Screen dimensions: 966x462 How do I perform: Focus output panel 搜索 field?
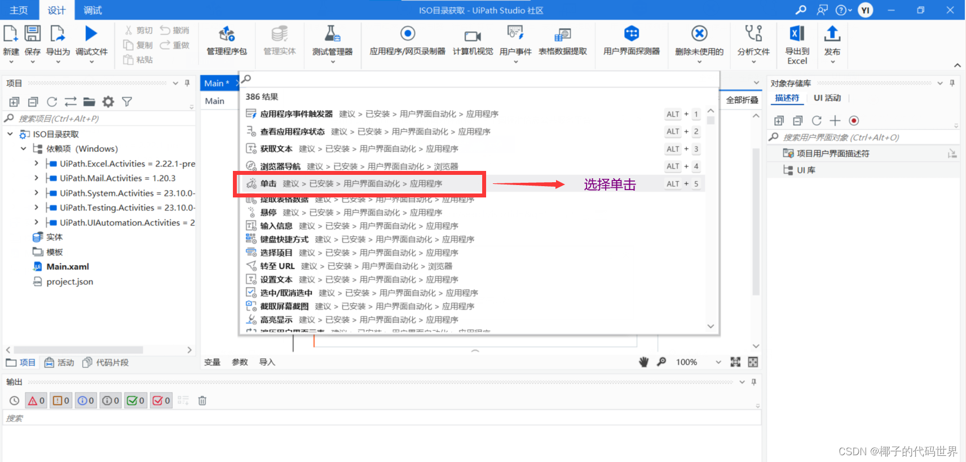[x=382, y=418]
